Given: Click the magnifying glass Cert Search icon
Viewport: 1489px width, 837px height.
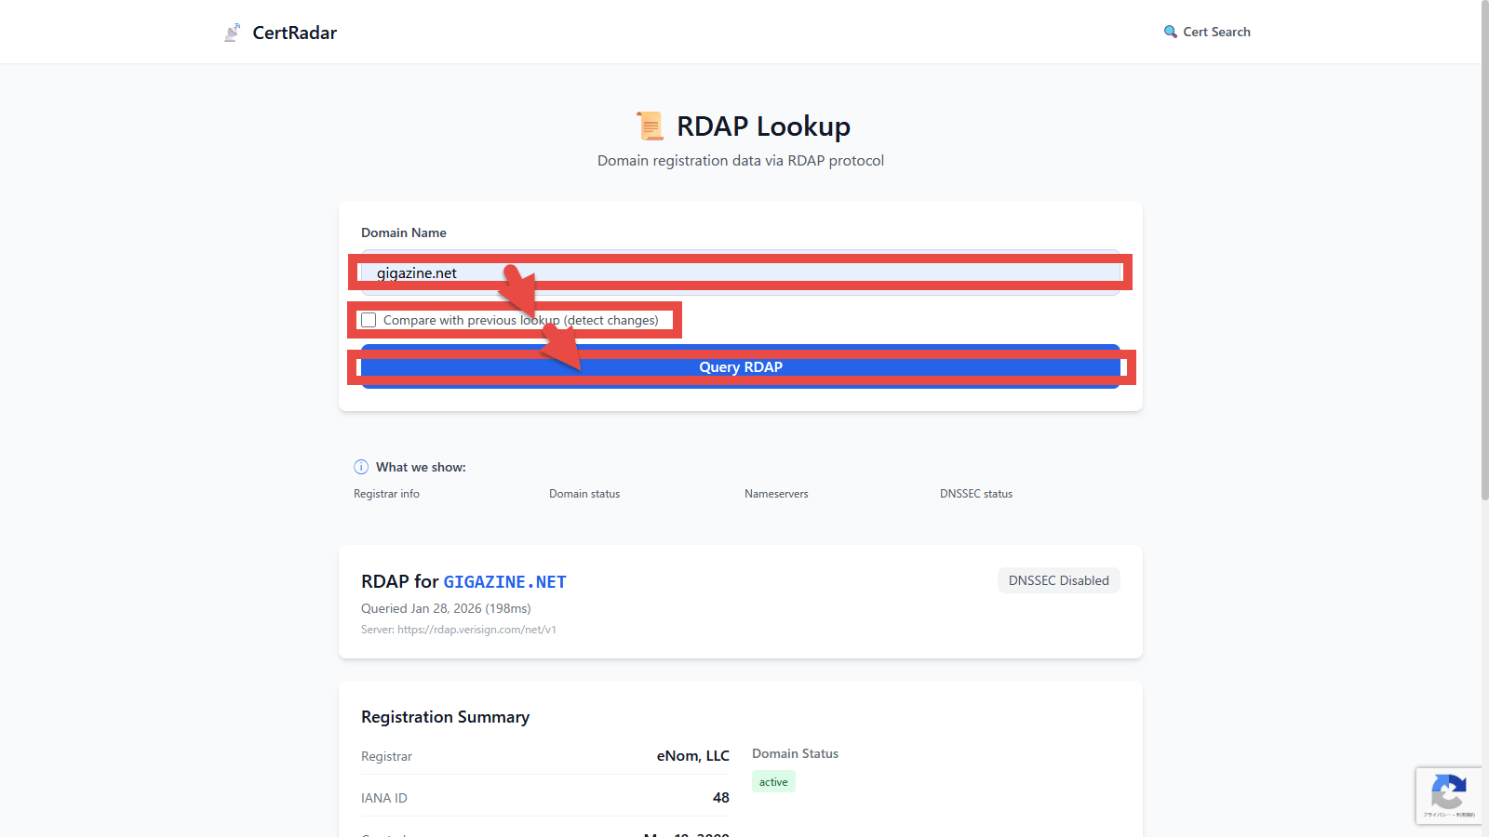Looking at the screenshot, I should [x=1170, y=32].
